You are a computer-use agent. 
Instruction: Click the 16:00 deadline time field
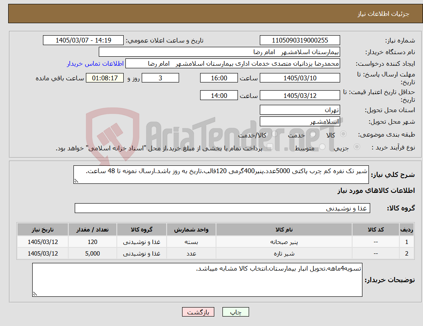tap(219, 78)
